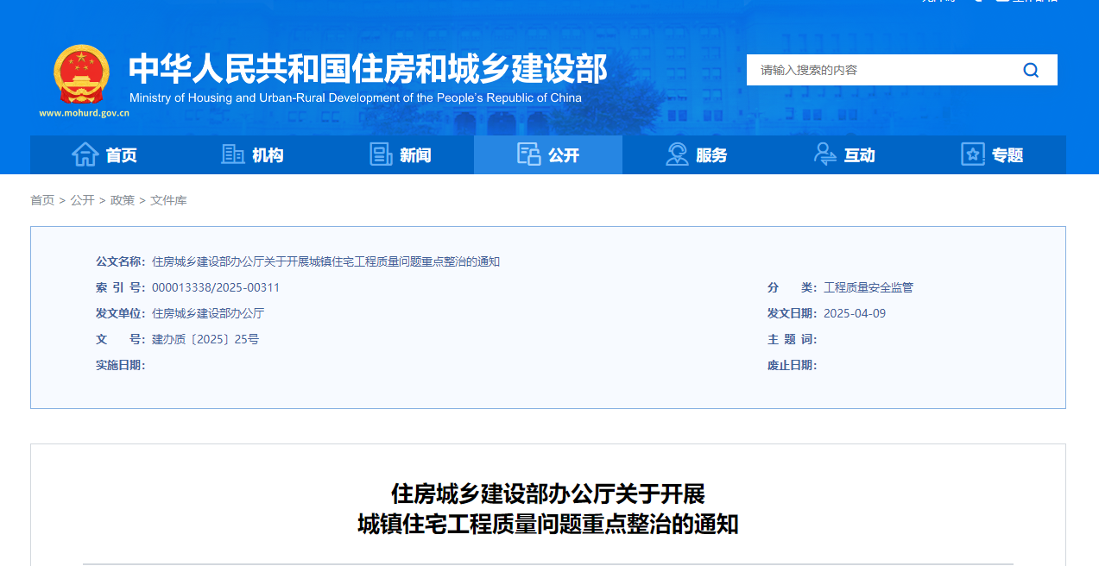
Task: Open 政策 from the breadcrumb
Action: click(123, 200)
